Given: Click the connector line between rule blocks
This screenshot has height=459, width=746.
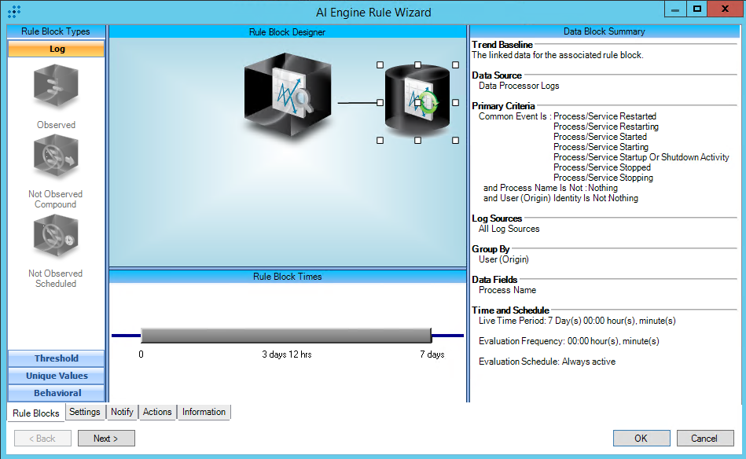Looking at the screenshot, I should [x=358, y=103].
